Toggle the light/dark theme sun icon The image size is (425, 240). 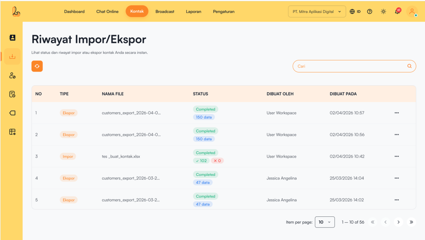click(383, 12)
